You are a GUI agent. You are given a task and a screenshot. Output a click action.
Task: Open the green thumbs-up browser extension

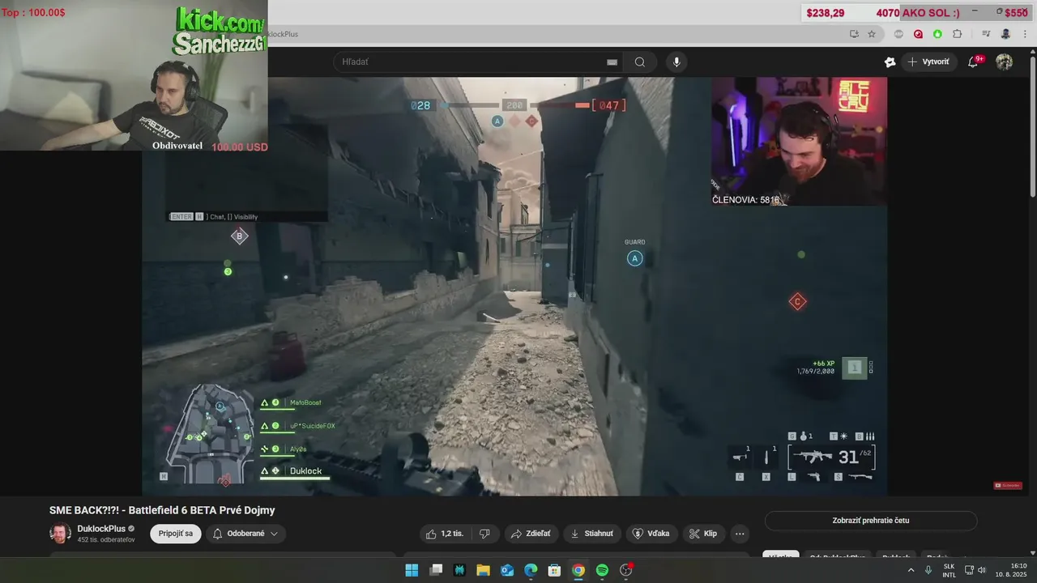pos(937,34)
